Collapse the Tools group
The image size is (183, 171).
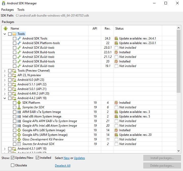pos(5,34)
